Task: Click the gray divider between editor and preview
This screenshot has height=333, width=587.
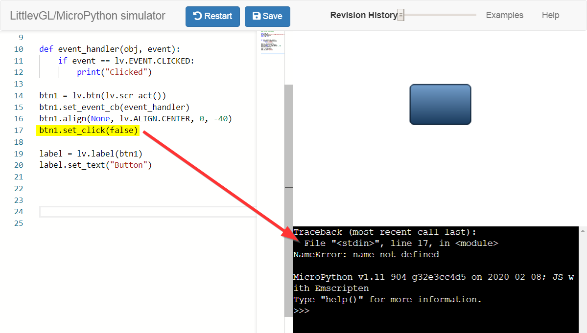Action: pos(289,187)
